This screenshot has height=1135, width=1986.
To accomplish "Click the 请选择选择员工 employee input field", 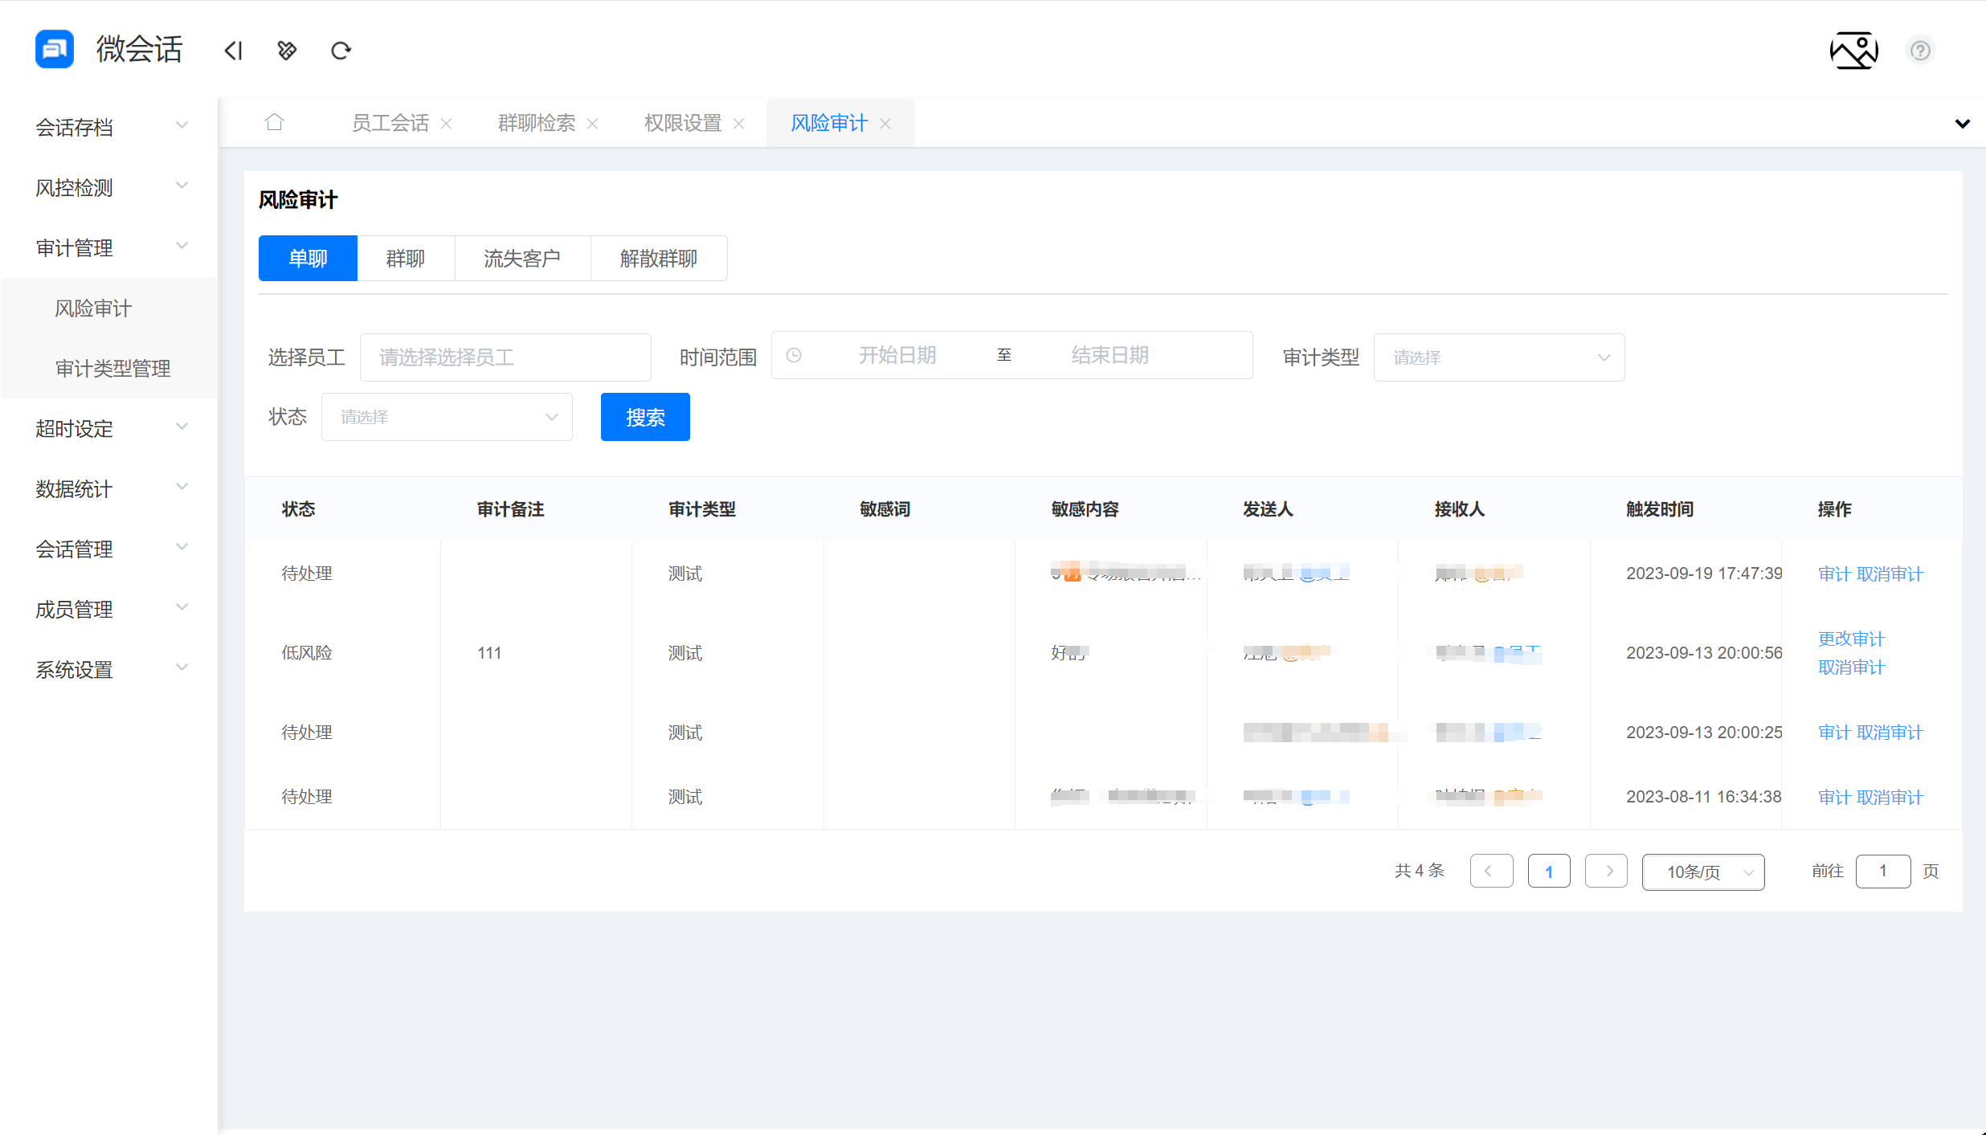I will coord(505,357).
